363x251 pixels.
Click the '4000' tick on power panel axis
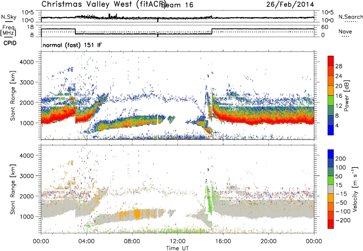(26, 62)
